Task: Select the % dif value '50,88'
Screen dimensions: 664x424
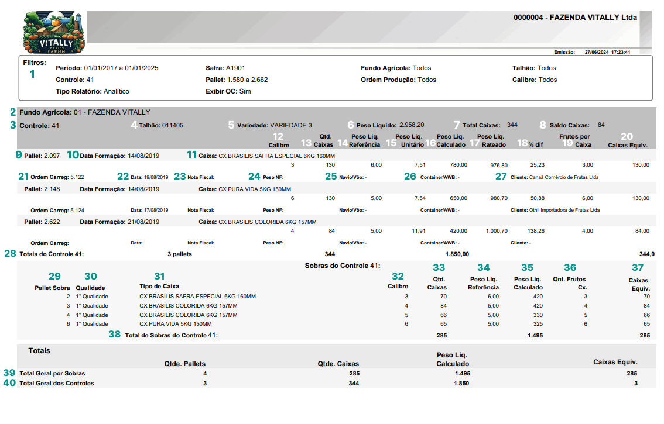Action: (538, 198)
